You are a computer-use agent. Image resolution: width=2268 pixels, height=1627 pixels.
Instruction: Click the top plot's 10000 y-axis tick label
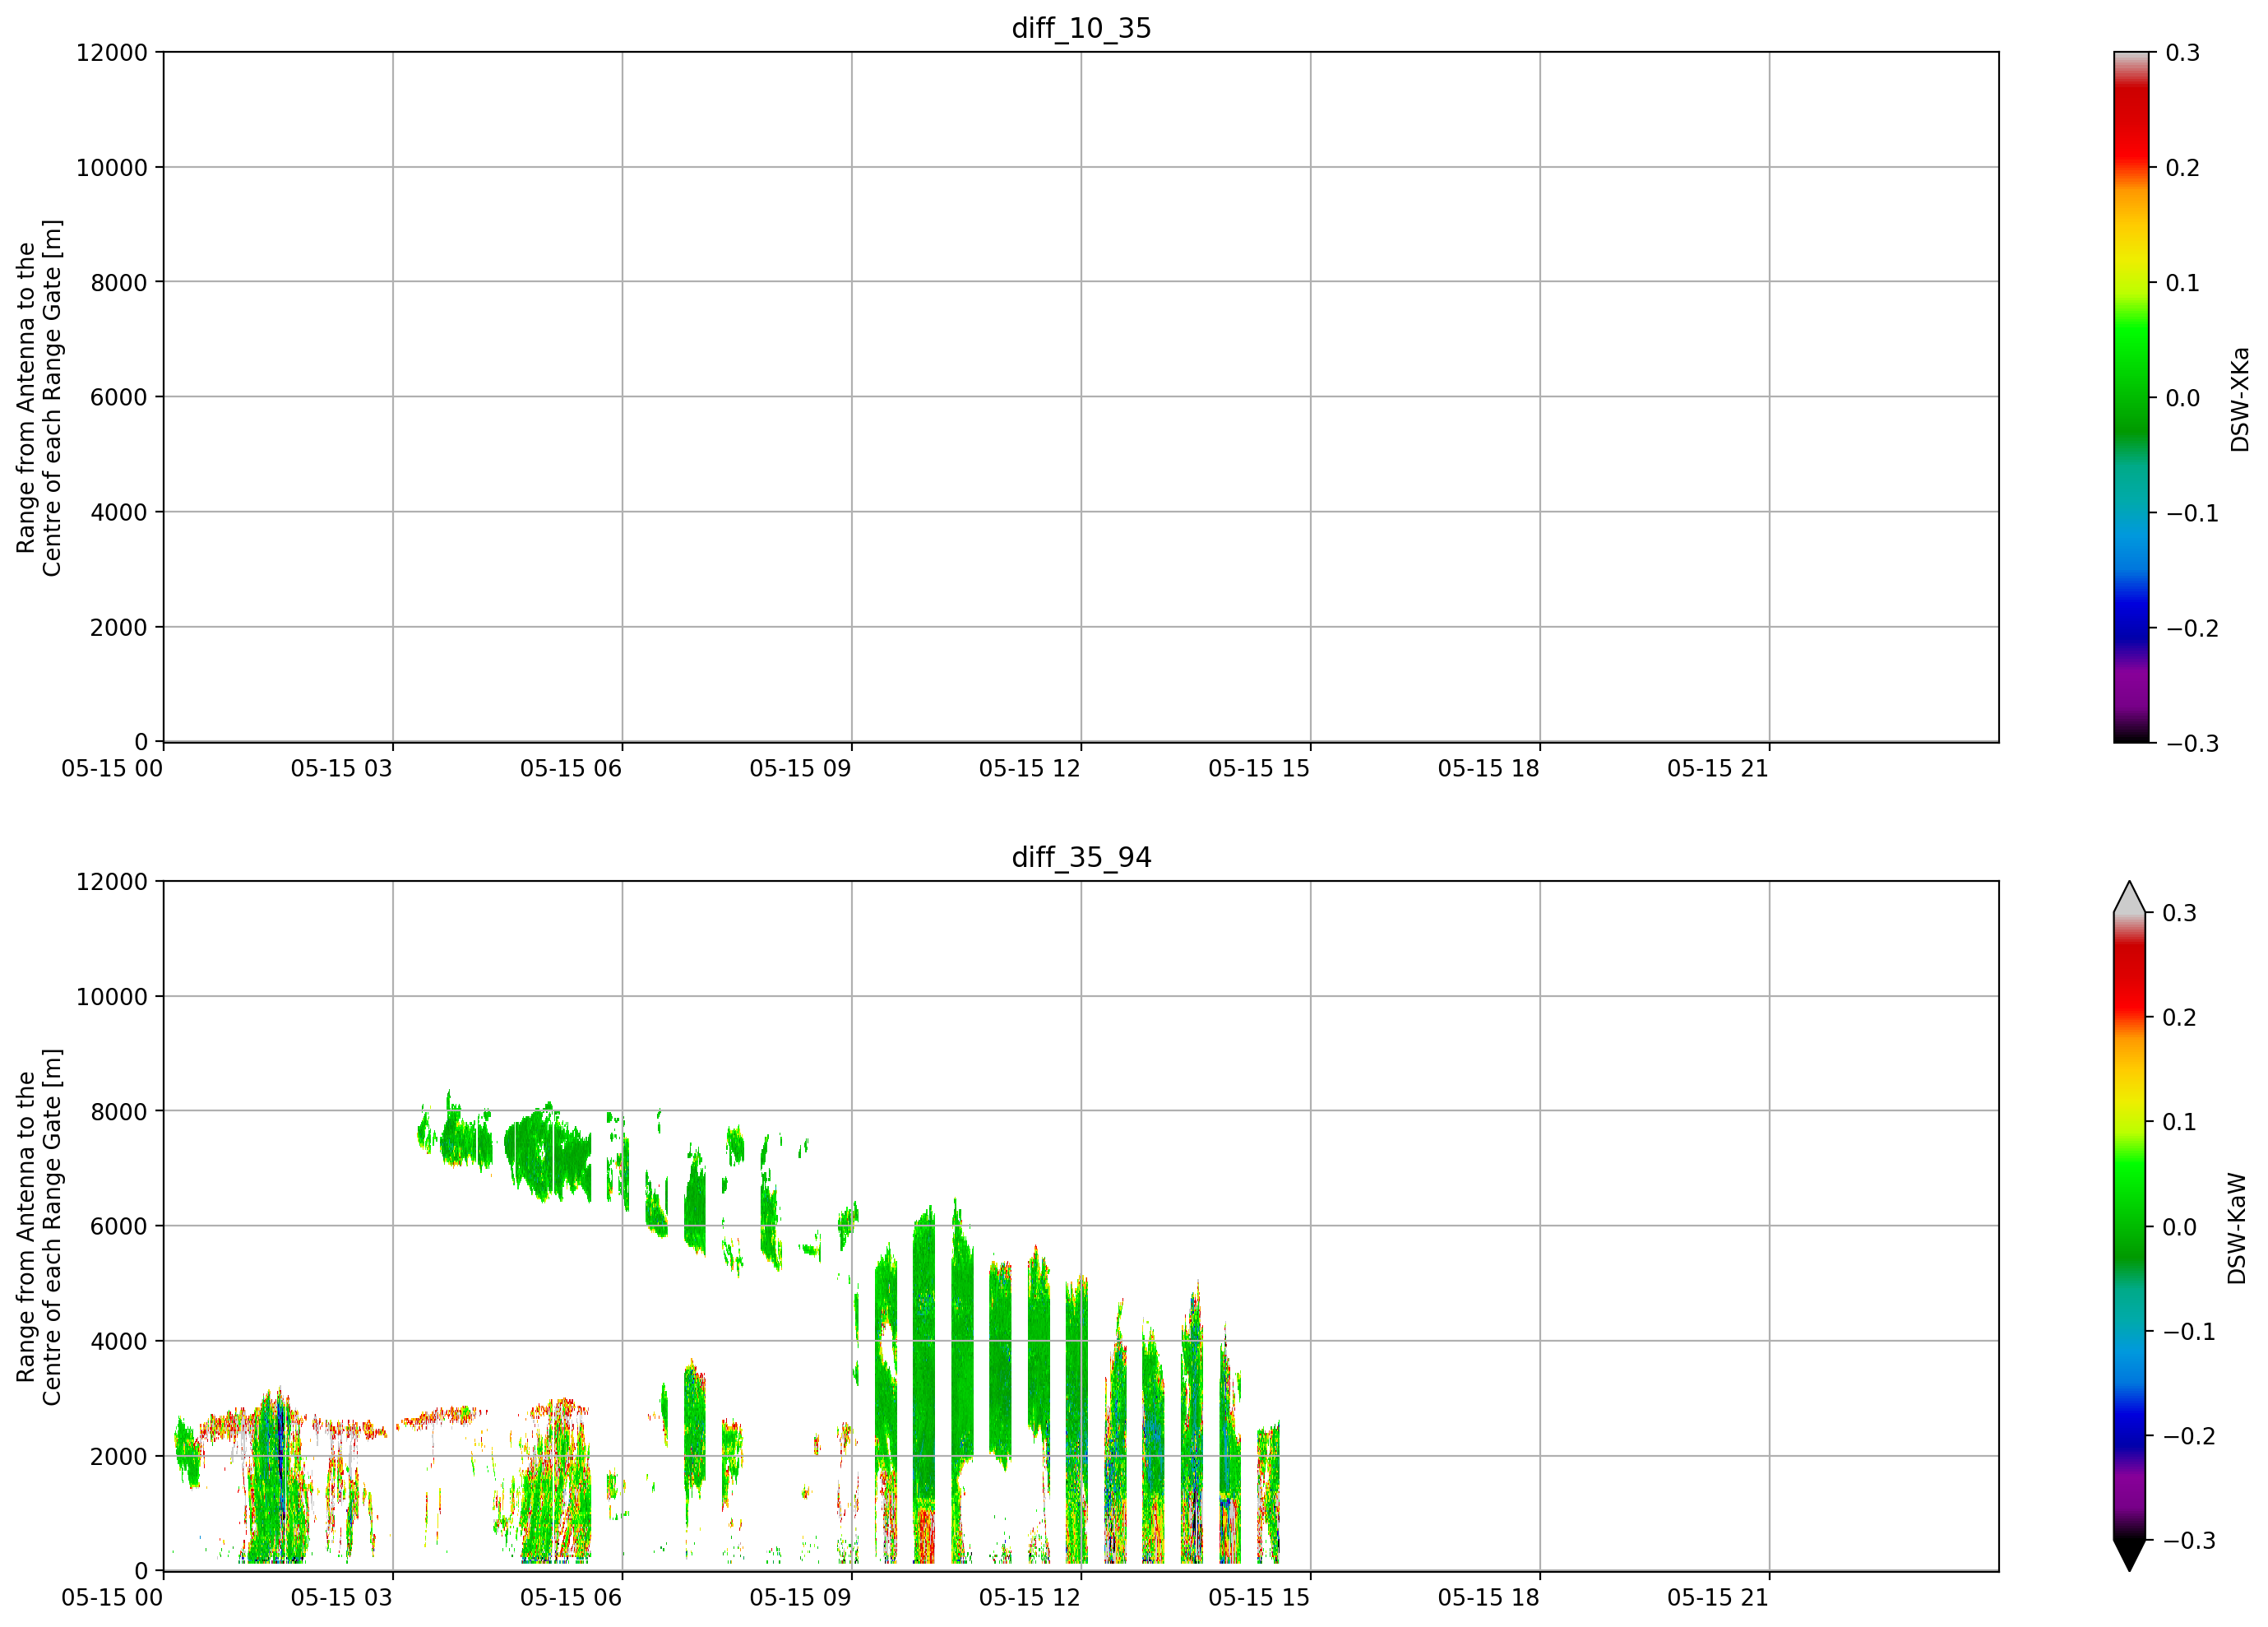tap(112, 168)
